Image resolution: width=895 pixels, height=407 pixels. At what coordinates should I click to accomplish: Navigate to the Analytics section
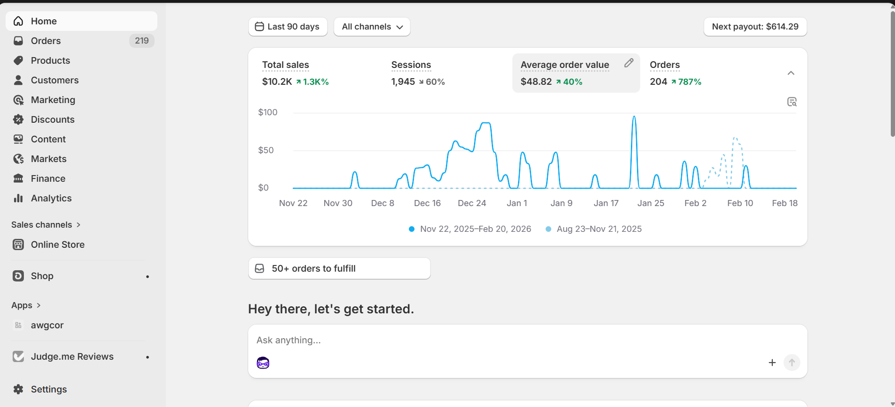click(81, 198)
